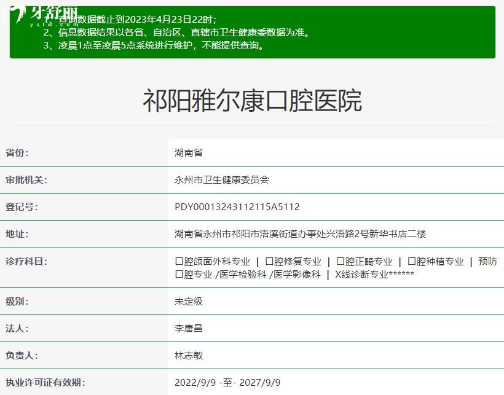504x395 pixels.
Task: Click the second notice about 卫生健康委 data
Action: [176, 33]
